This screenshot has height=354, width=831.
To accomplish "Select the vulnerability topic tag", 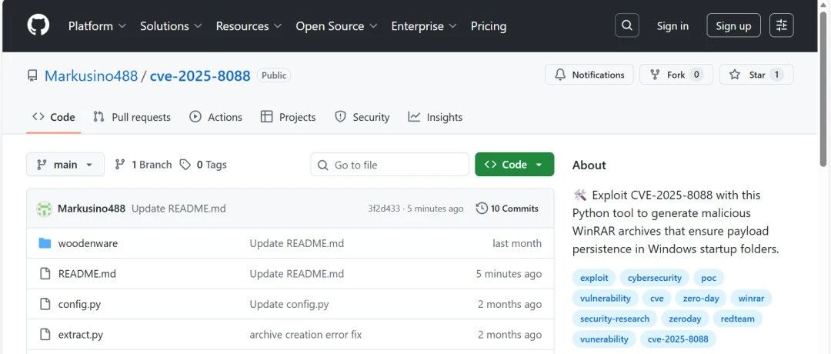I will pyautogui.click(x=606, y=298).
